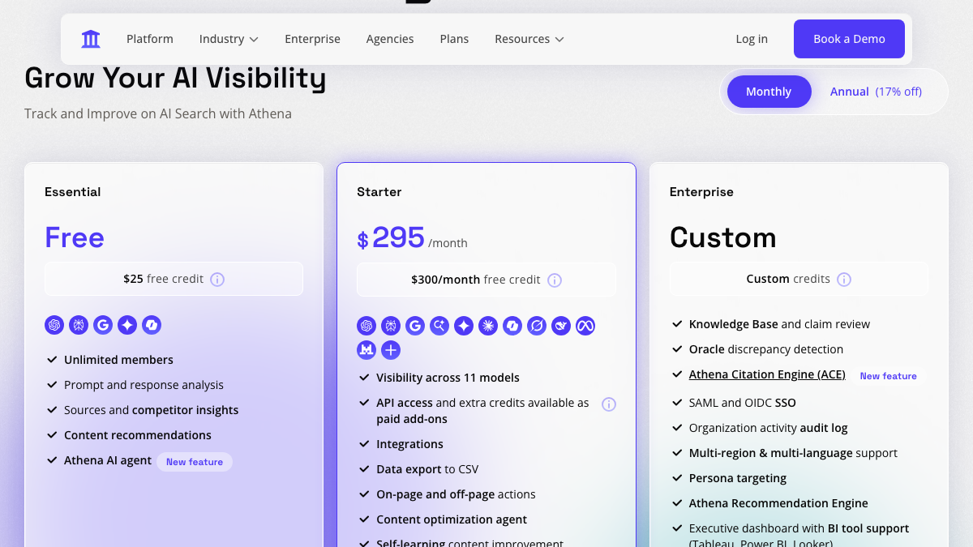This screenshot has width=973, height=547.
Task: Open info icon beside Custom credits
Action: coord(844,280)
